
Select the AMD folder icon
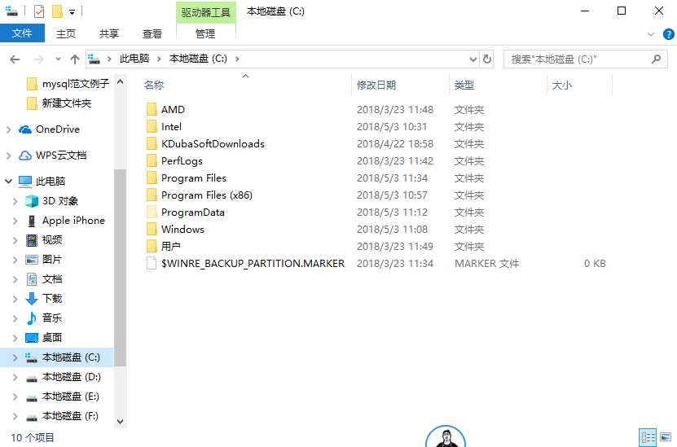[152, 110]
